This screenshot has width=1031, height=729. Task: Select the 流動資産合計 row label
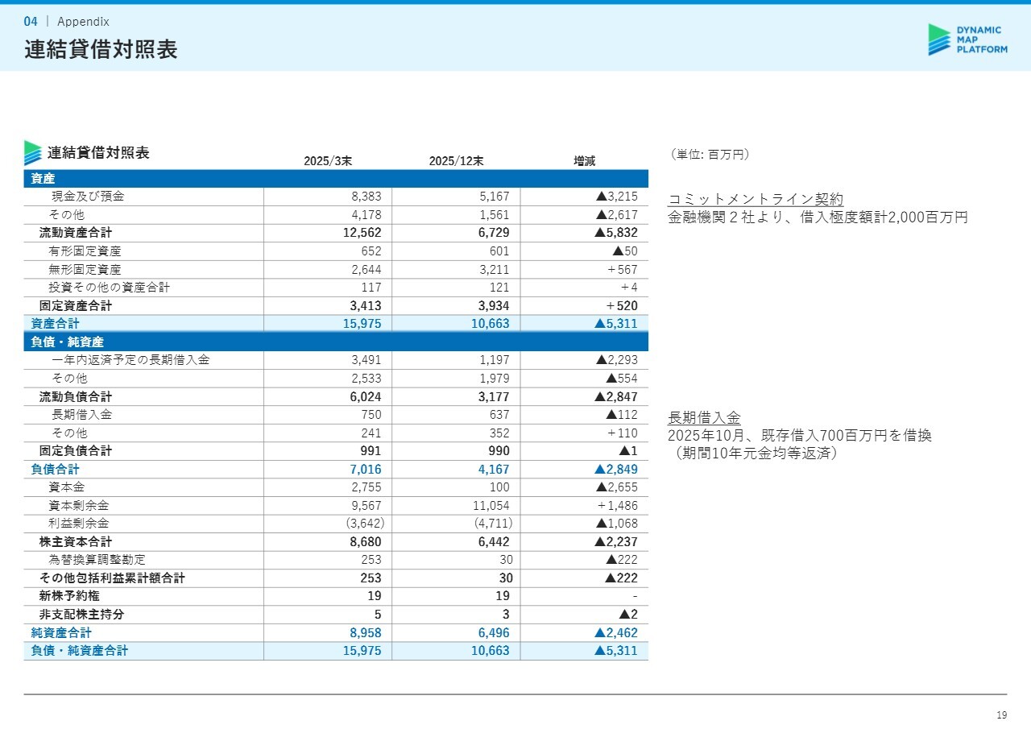click(x=76, y=233)
